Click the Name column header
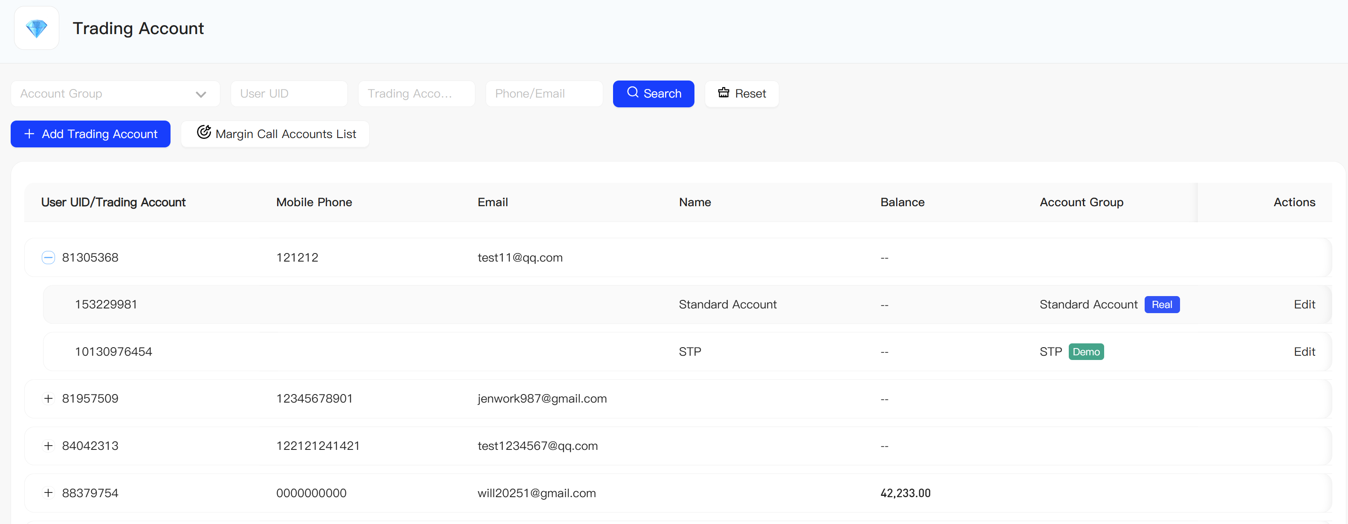 coord(695,202)
